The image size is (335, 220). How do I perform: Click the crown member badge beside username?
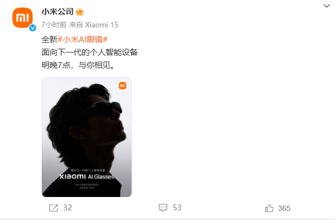tap(80, 12)
